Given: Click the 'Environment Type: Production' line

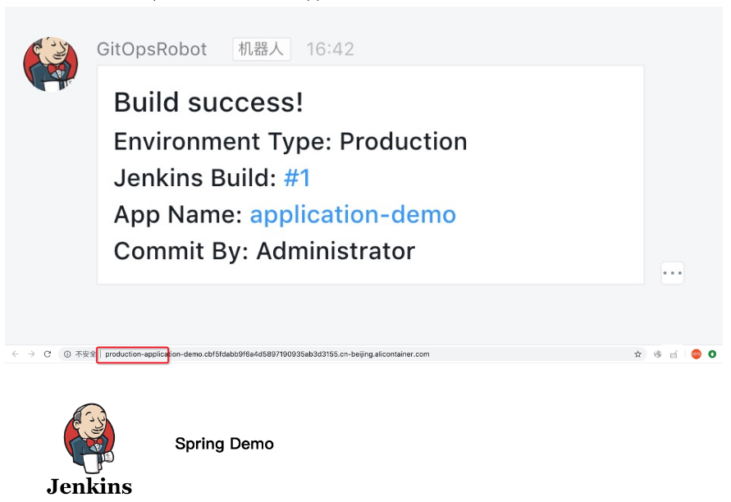Looking at the screenshot, I should pyautogui.click(x=290, y=141).
